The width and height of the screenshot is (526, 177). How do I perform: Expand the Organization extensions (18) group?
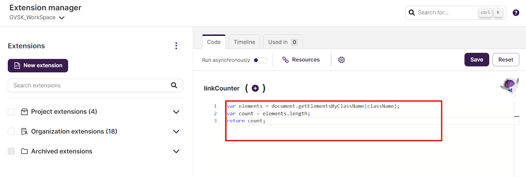tap(176, 132)
